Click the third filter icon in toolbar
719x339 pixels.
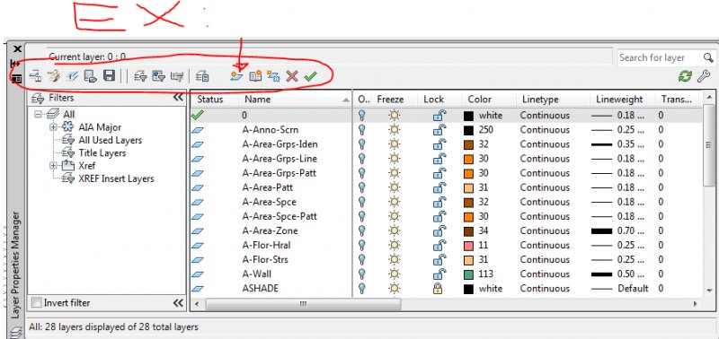click(176, 76)
